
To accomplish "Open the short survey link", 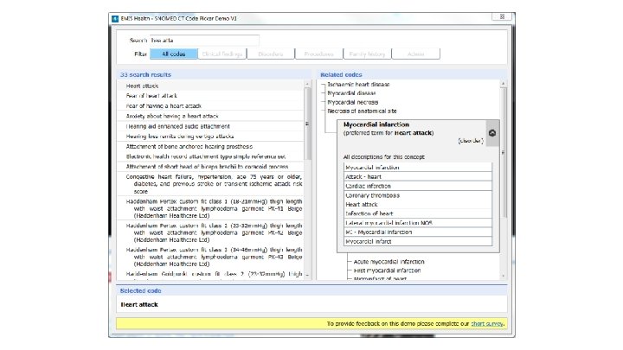I will (x=486, y=324).
